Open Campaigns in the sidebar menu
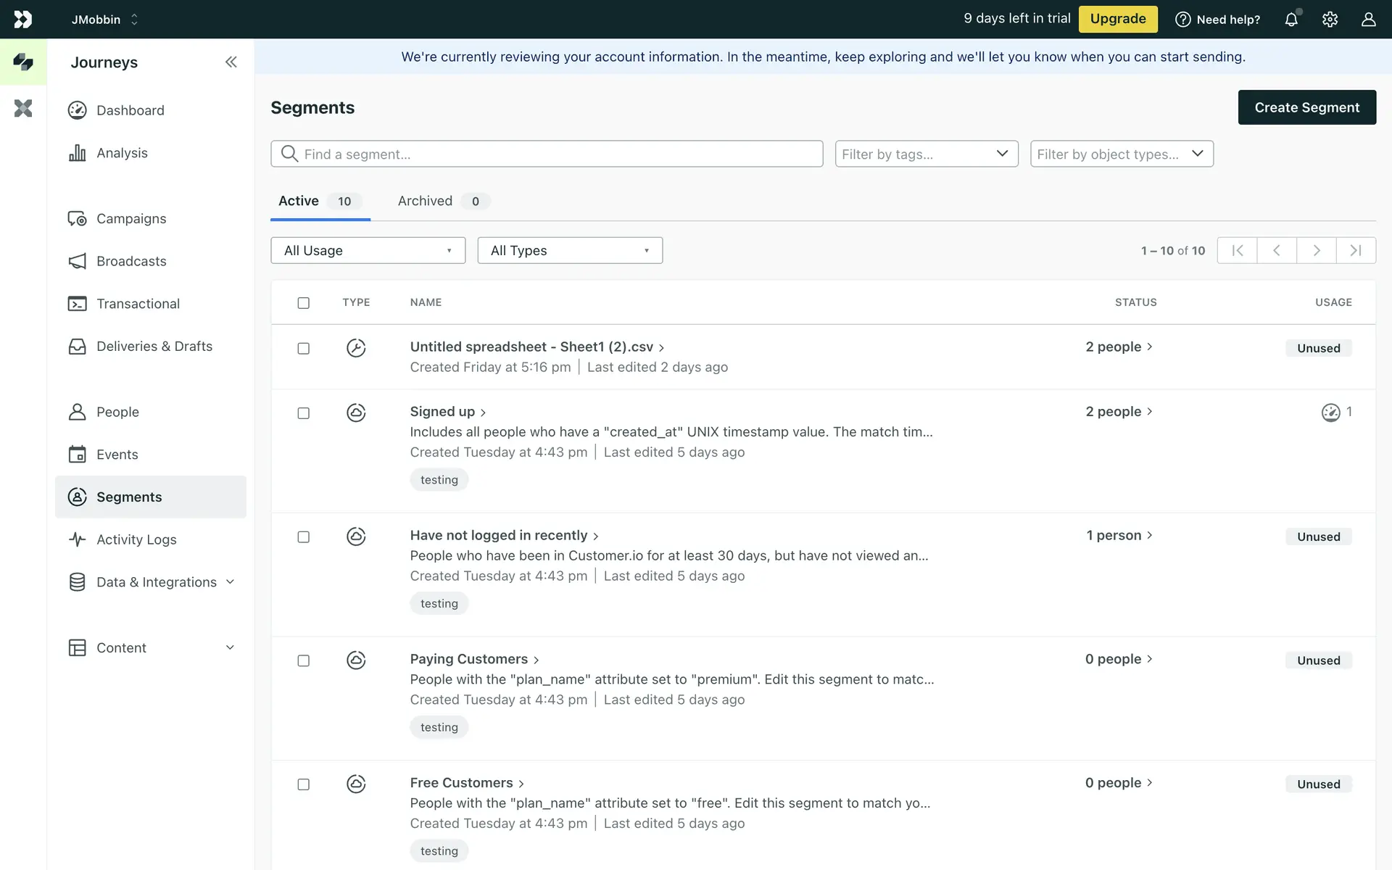The image size is (1392, 870). pyautogui.click(x=131, y=219)
